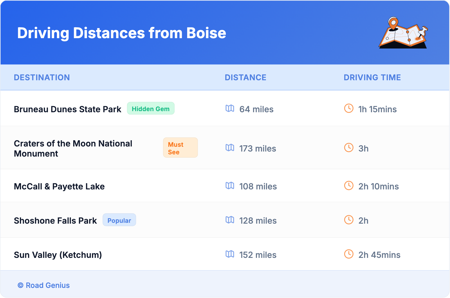450x298 pixels.
Task: Click the Driving Time column header
Action: 372,77
